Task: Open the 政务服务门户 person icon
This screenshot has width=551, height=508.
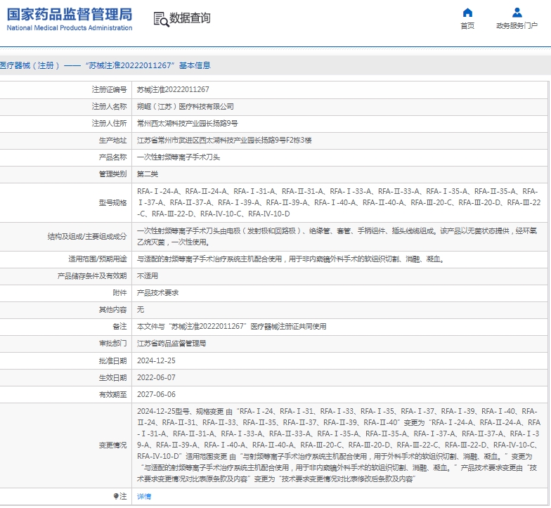Action: [x=517, y=13]
